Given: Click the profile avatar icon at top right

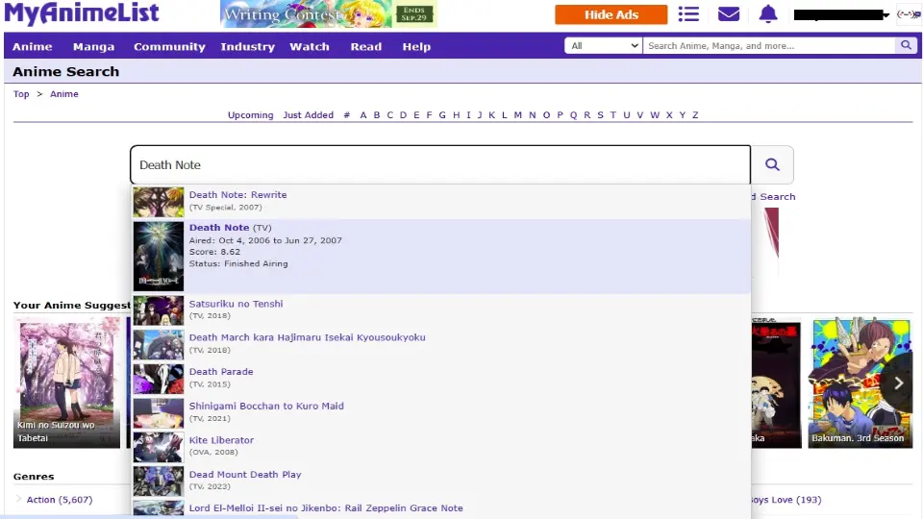Looking at the screenshot, I should pyautogui.click(x=909, y=14).
